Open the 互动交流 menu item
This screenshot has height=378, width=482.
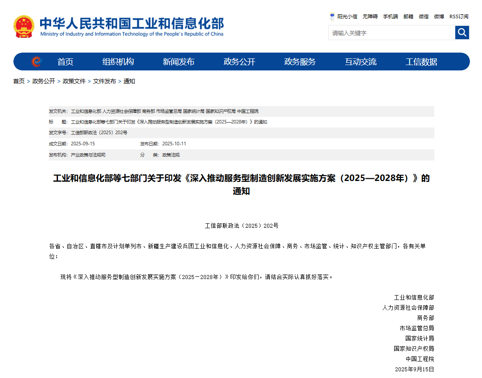click(360, 62)
